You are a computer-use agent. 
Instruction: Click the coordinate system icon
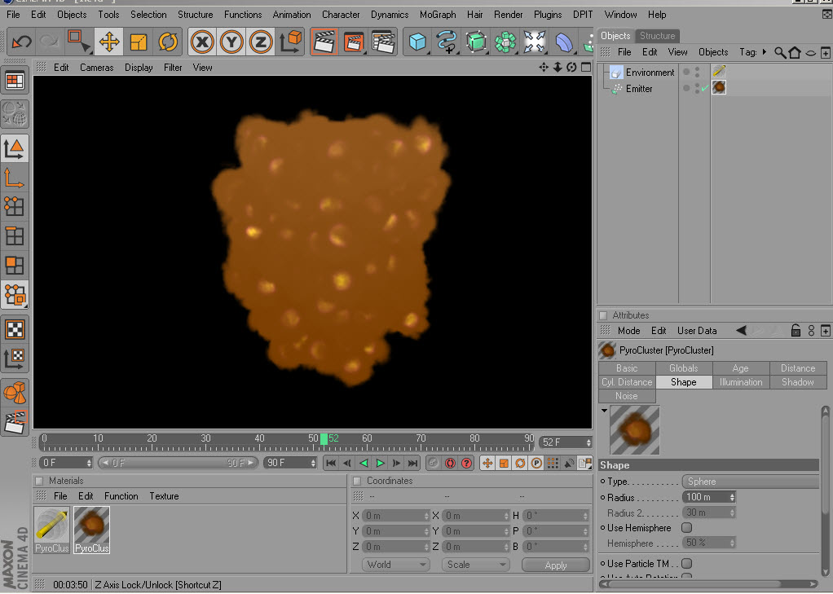290,42
